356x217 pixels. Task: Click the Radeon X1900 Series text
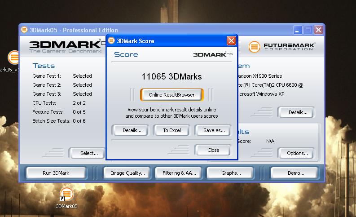pyautogui.click(x=260, y=76)
